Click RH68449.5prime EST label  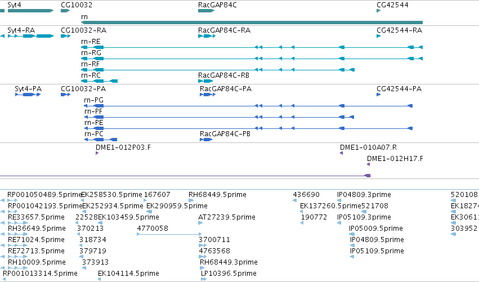[x=217, y=195]
